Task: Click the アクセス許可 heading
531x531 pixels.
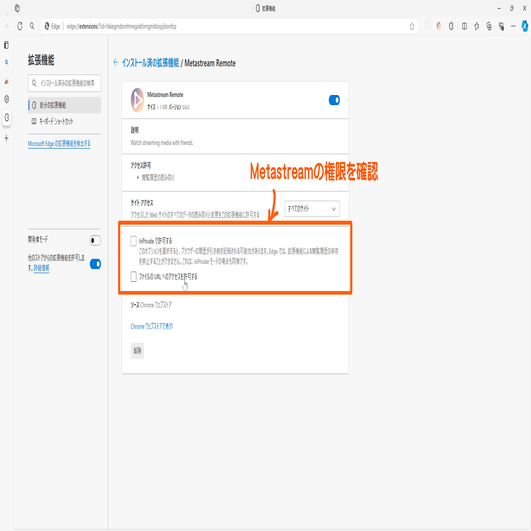Action: click(140, 165)
